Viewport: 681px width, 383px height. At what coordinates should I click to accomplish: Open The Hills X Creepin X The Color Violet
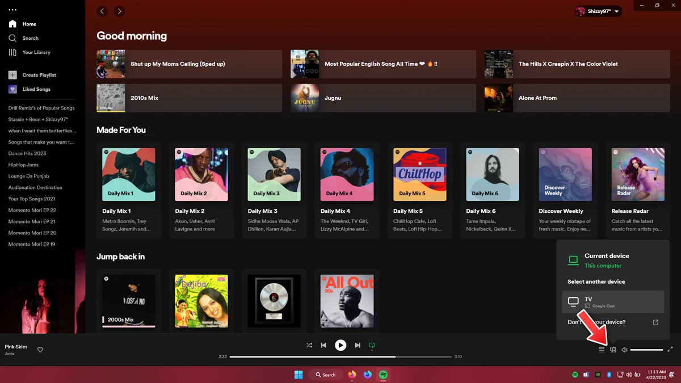point(577,64)
